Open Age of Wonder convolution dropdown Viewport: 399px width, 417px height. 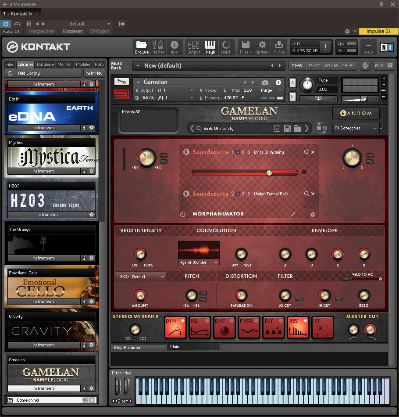[199, 262]
